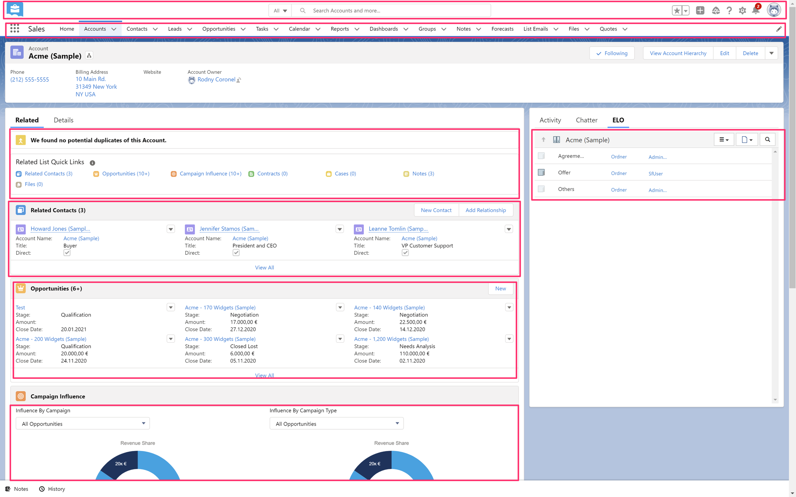Expand more actions arrow next to Delete
Viewport: 796px width, 497px height.
tap(771, 53)
